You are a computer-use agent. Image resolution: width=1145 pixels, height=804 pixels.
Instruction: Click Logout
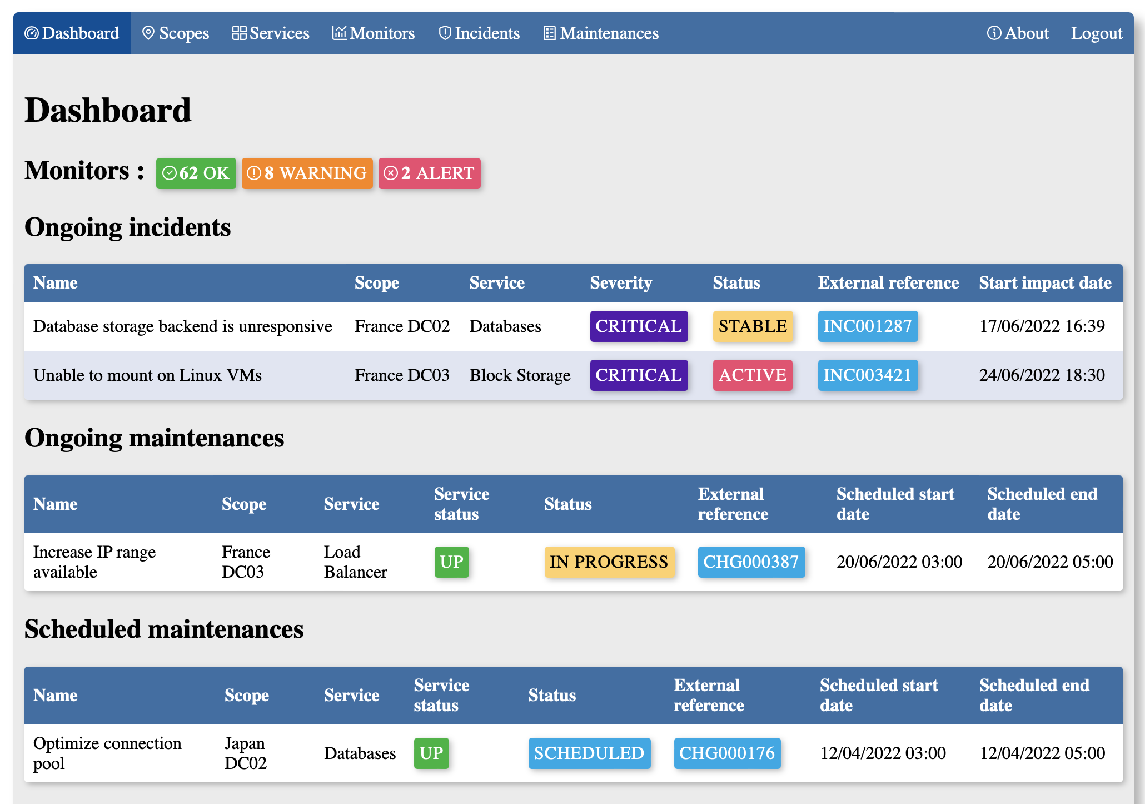(x=1097, y=33)
